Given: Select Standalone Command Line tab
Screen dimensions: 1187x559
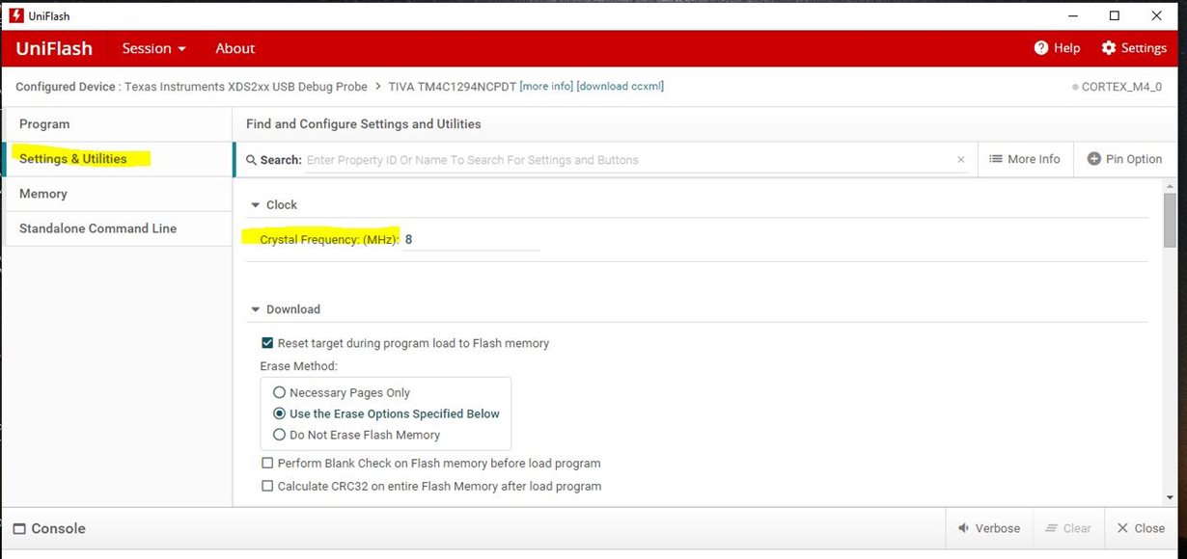Looking at the screenshot, I should click(x=118, y=228).
